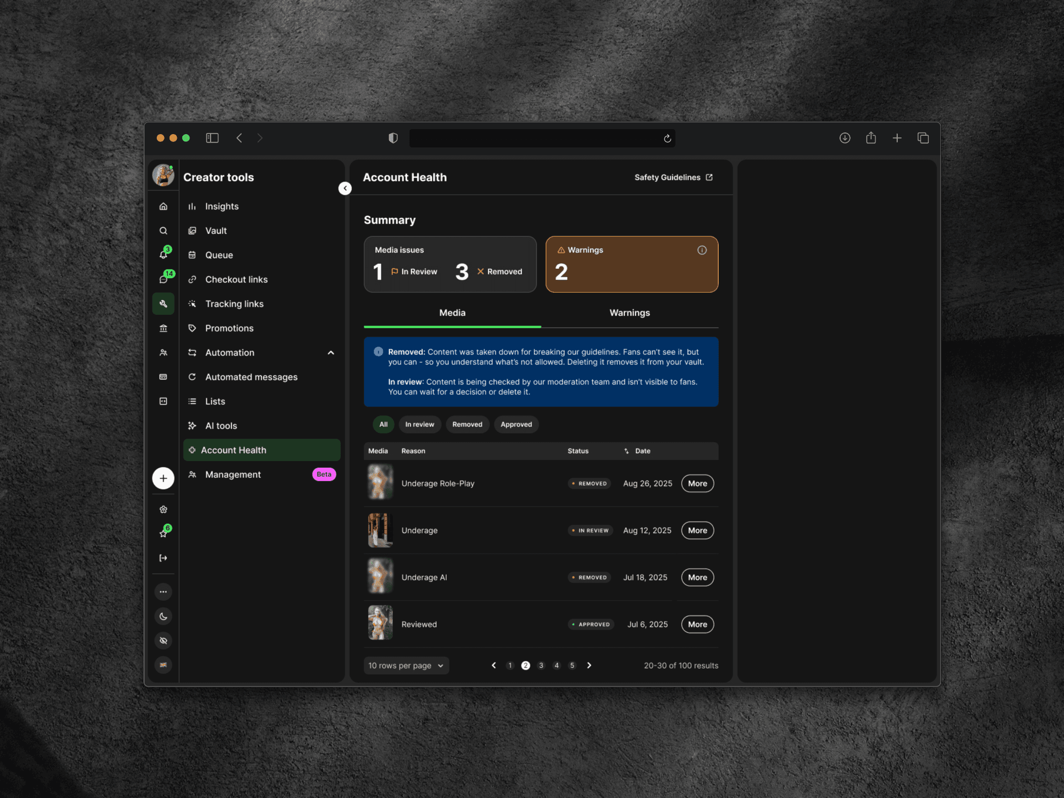1064x798 pixels.
Task: Collapse the Automation section chevron
Action: pyautogui.click(x=331, y=352)
